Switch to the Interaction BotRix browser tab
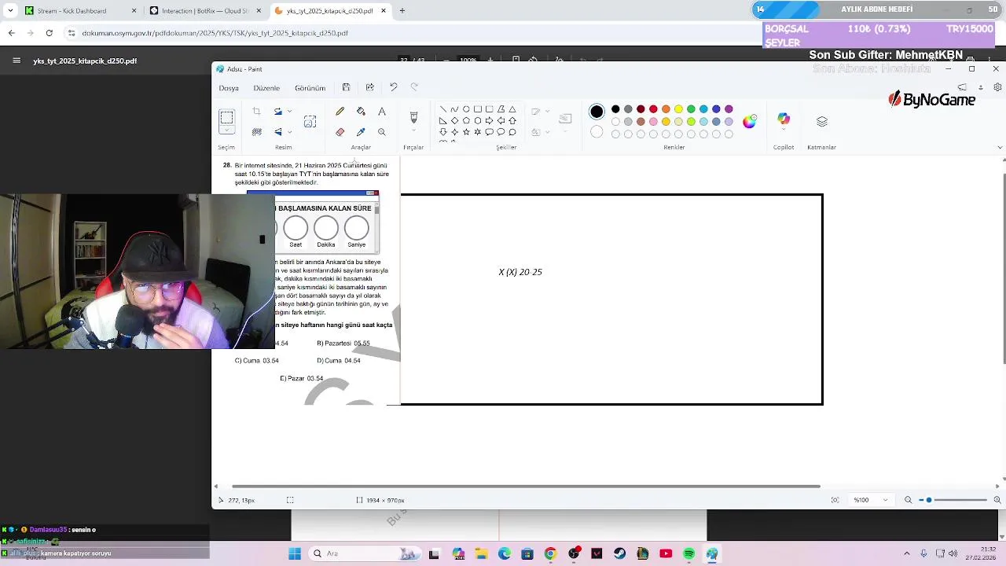1006x566 pixels. (x=207, y=11)
